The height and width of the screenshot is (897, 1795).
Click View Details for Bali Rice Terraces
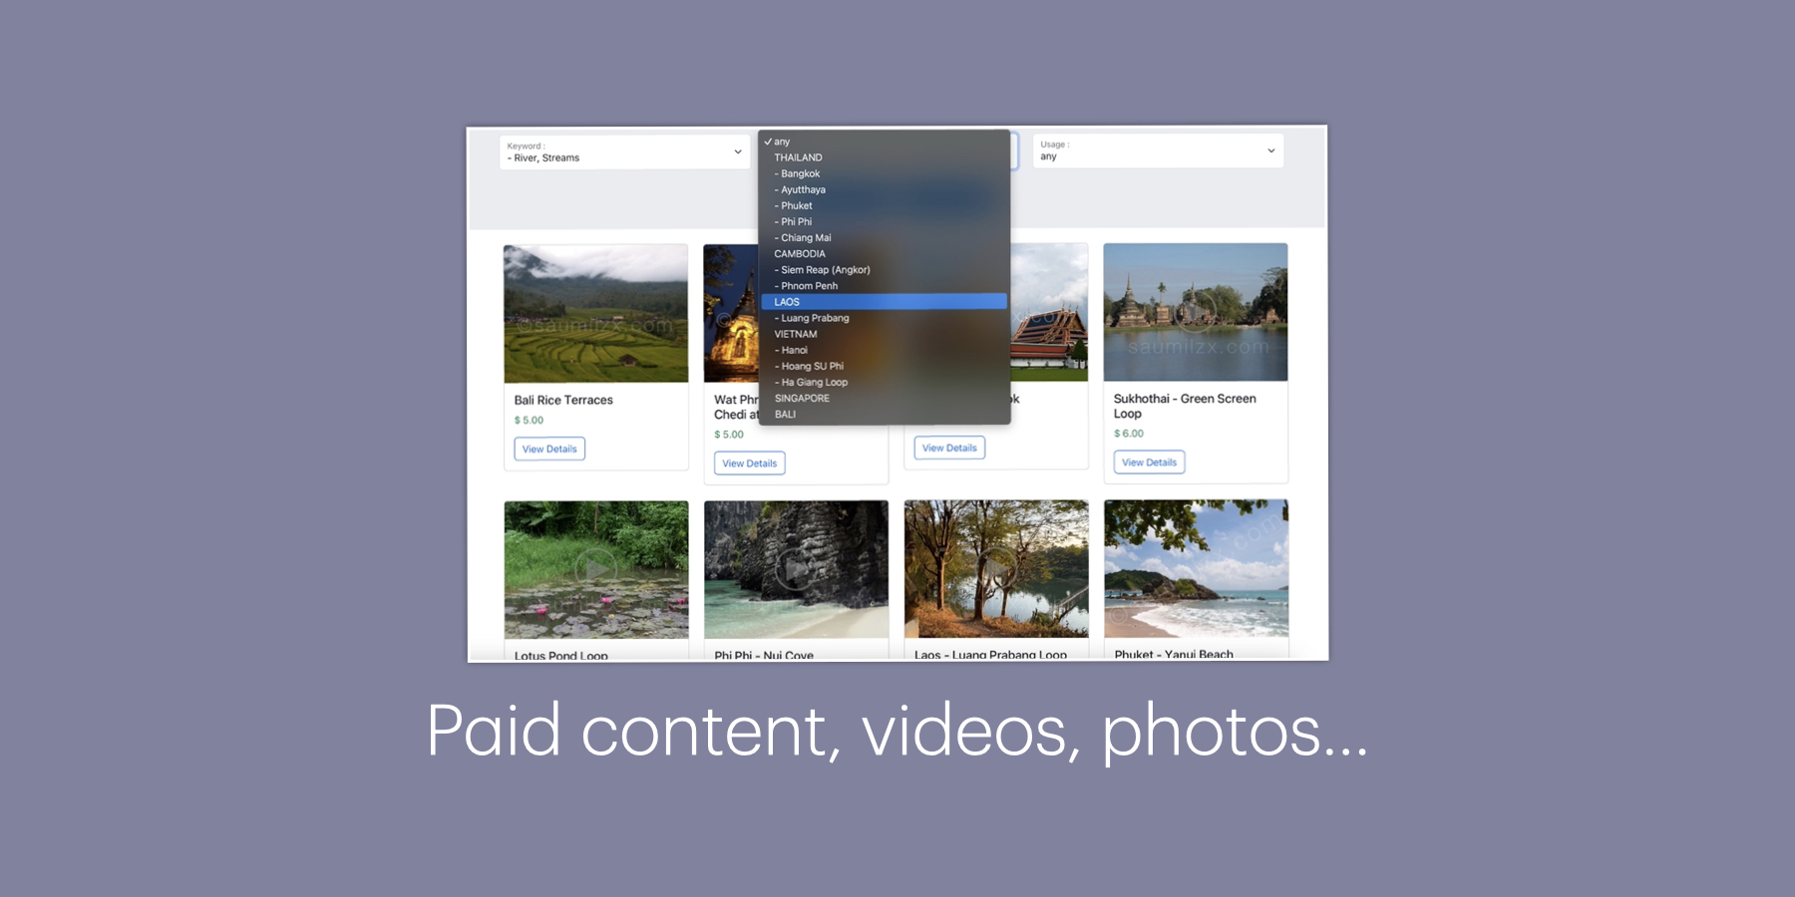tap(549, 448)
